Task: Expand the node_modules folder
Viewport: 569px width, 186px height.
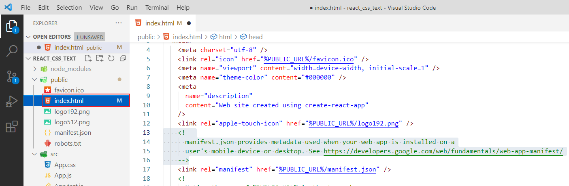Action: 71,69
